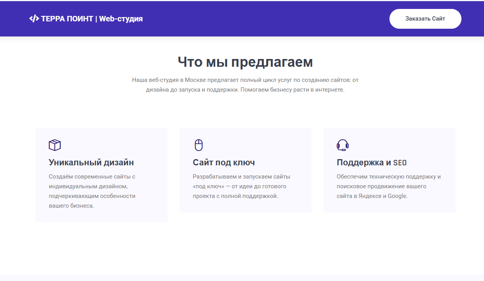Image resolution: width=484 pixels, height=281 pixels.
Task: Select the Сайт под ключ heading
Action: (x=224, y=163)
